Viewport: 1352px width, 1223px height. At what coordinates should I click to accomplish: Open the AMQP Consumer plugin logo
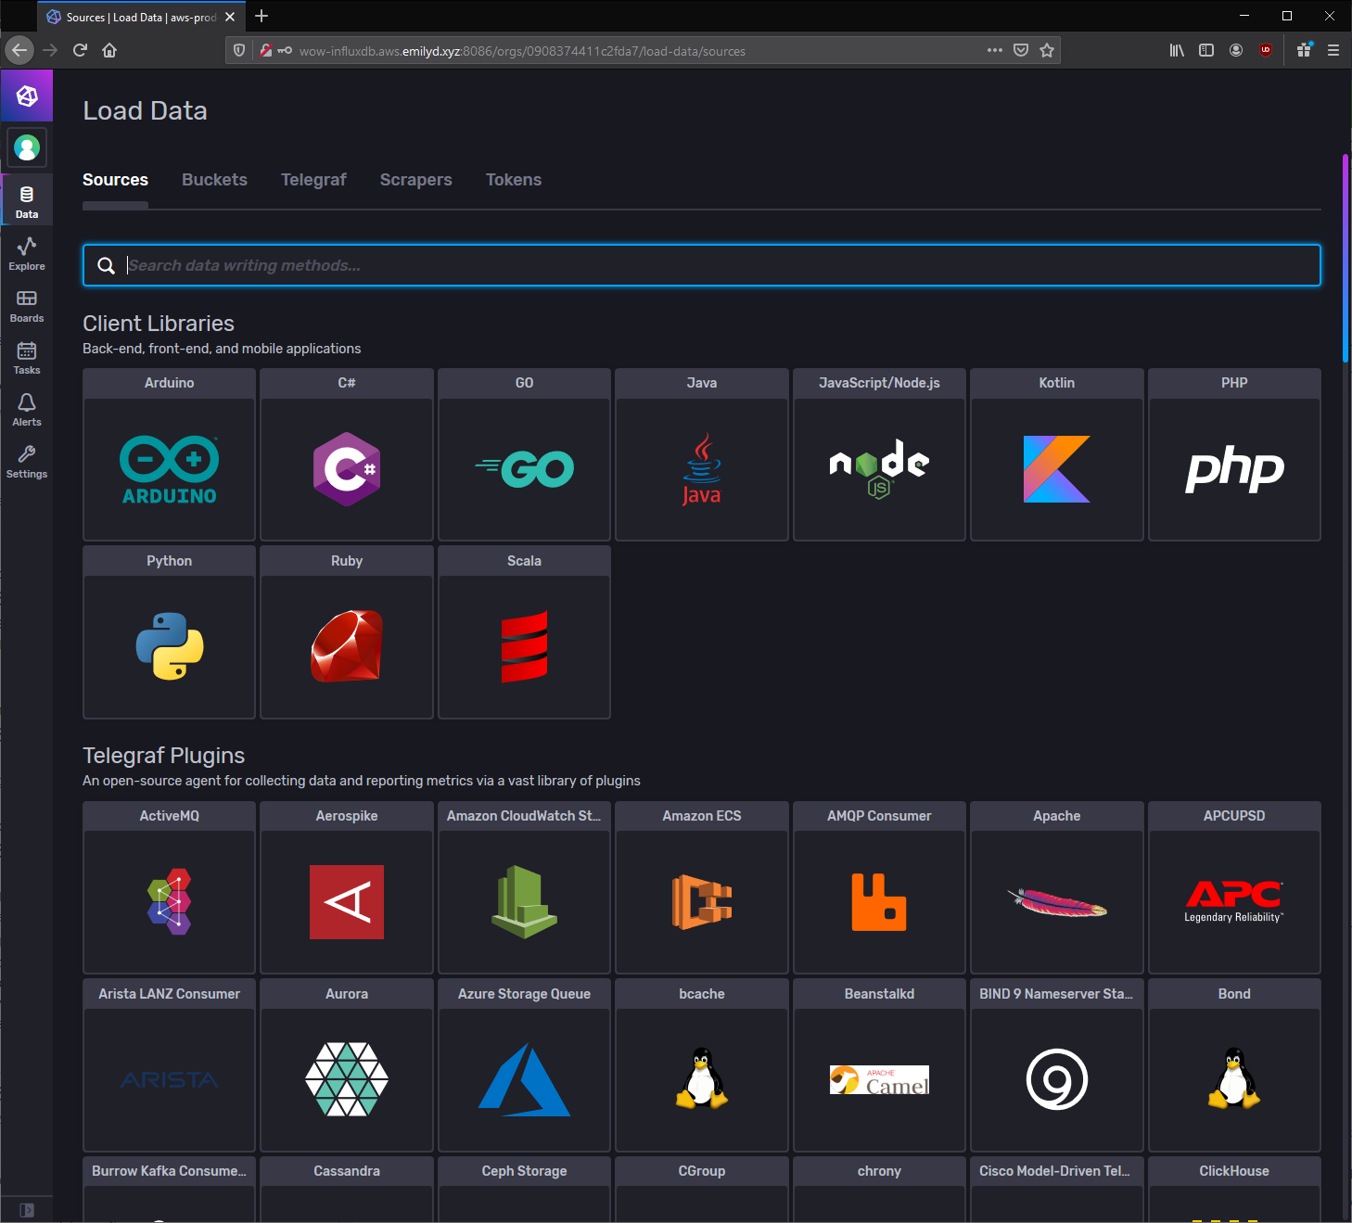(x=879, y=902)
